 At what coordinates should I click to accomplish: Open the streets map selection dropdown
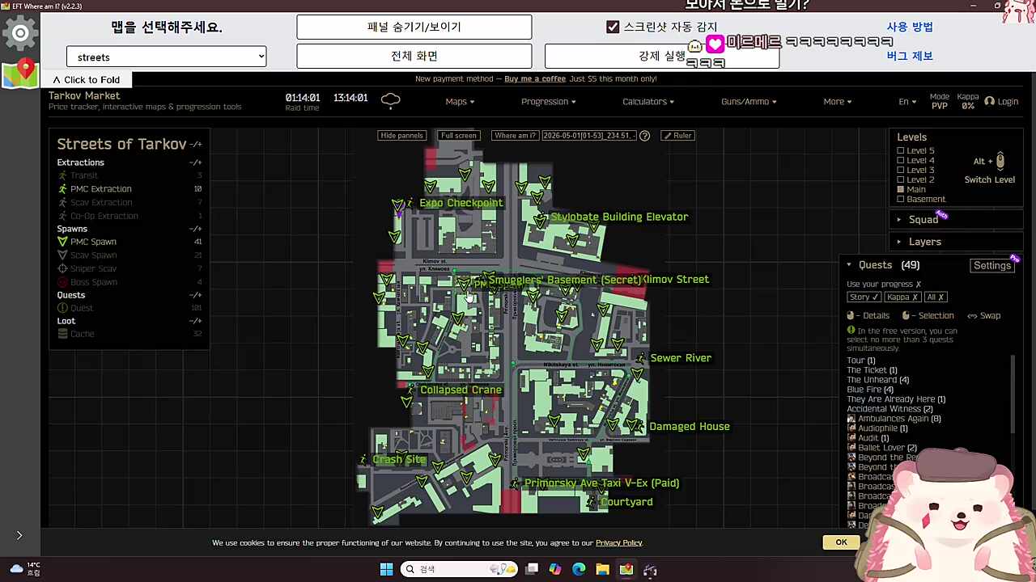(166, 57)
